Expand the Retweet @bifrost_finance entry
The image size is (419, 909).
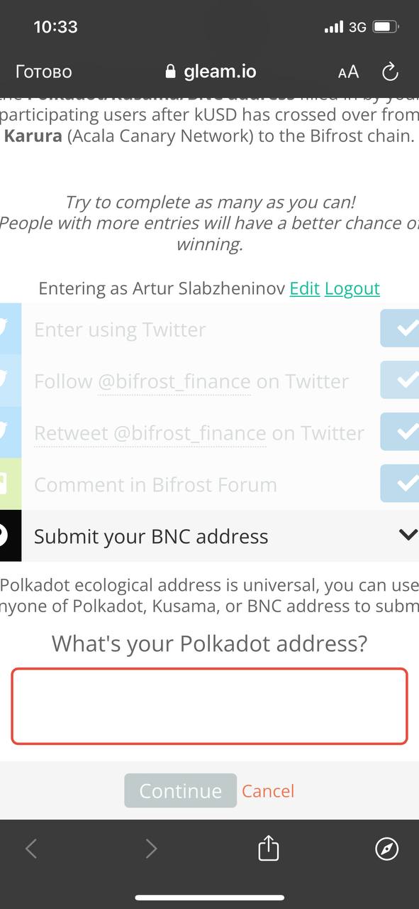(x=199, y=433)
